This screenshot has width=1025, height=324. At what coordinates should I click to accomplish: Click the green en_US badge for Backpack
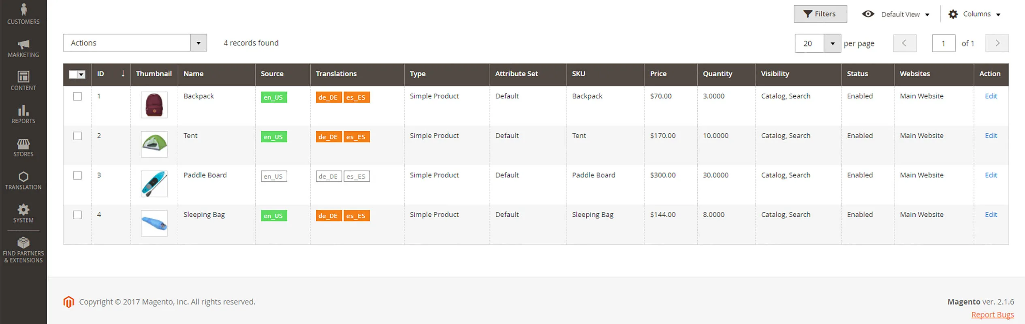coord(273,97)
